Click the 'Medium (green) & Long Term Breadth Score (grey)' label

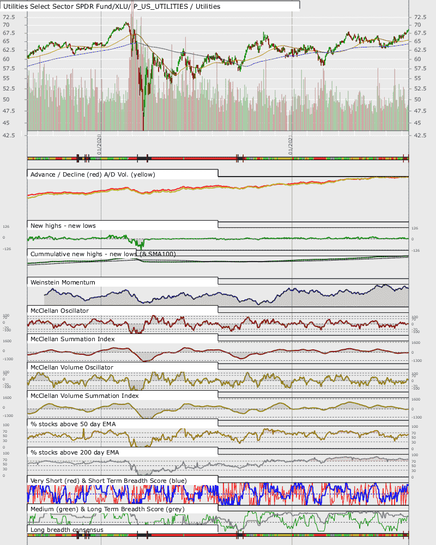point(107,509)
